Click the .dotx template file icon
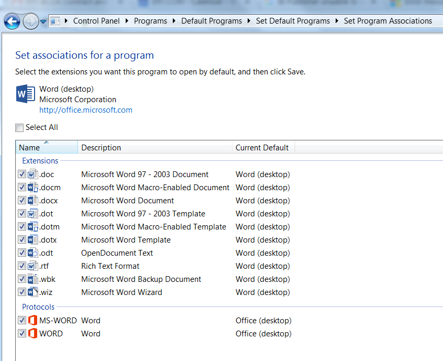Screen dimensions: 443x361 33,240
